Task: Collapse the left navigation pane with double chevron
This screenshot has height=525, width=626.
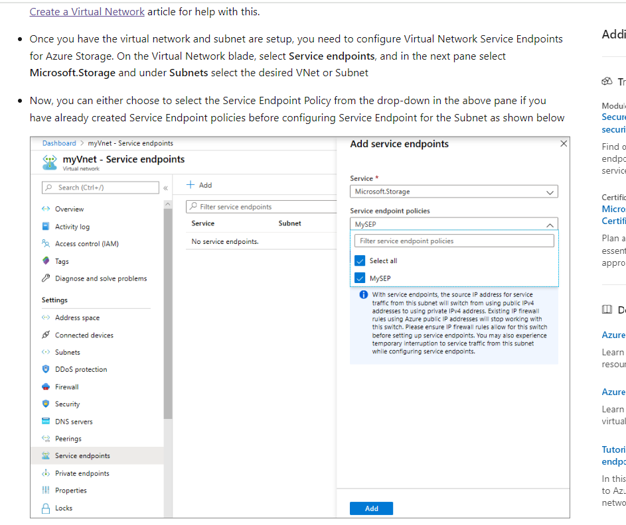Action: click(x=165, y=187)
